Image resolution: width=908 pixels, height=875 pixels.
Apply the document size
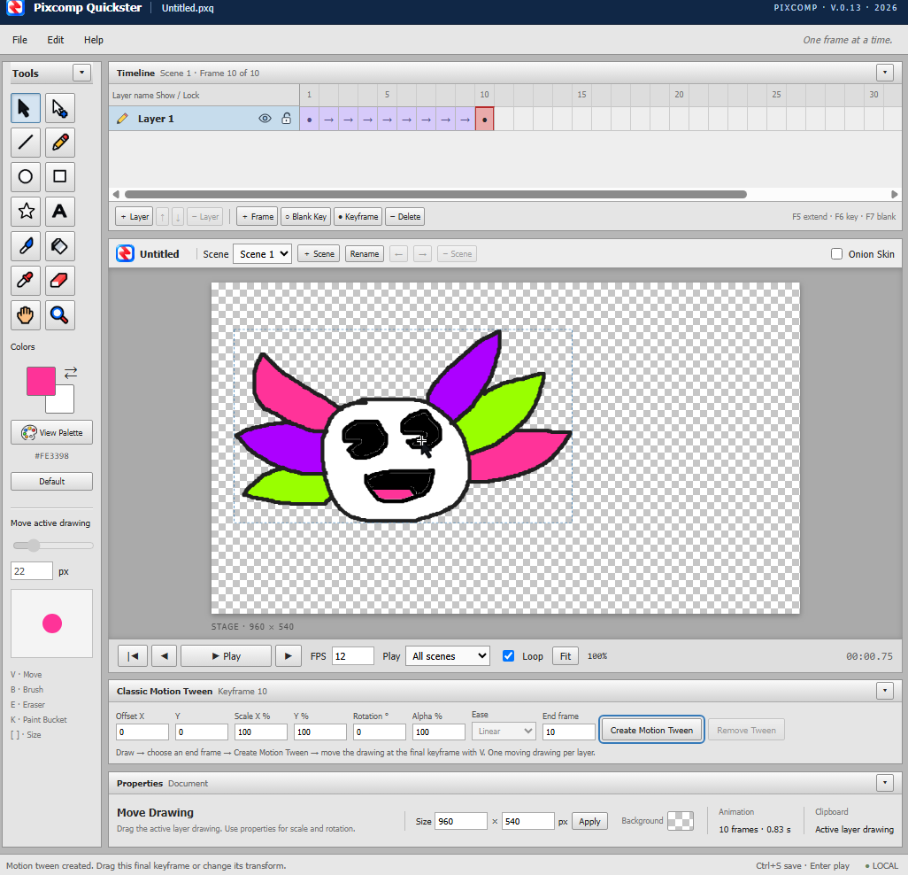click(589, 821)
